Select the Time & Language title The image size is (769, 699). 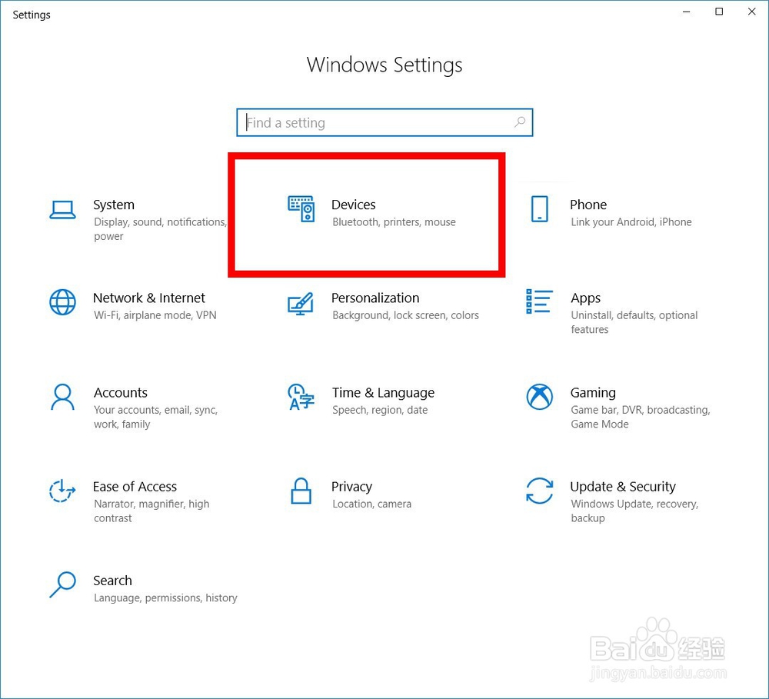pyautogui.click(x=383, y=392)
